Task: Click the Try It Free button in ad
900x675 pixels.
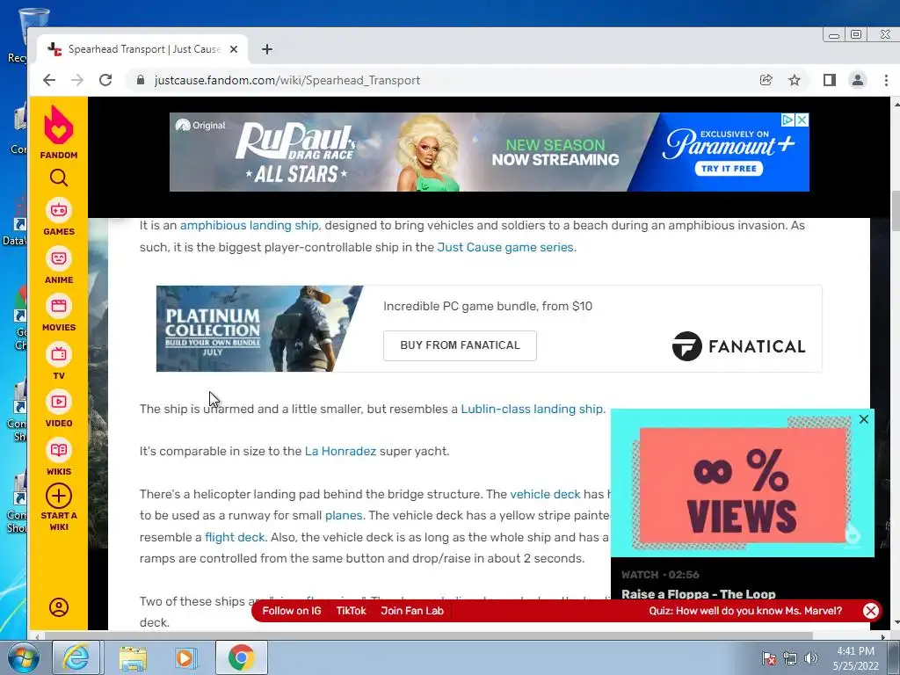Action: (729, 169)
